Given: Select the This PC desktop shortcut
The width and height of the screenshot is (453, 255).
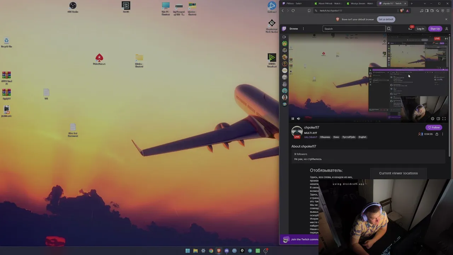Looking at the screenshot, I should pos(166,9).
